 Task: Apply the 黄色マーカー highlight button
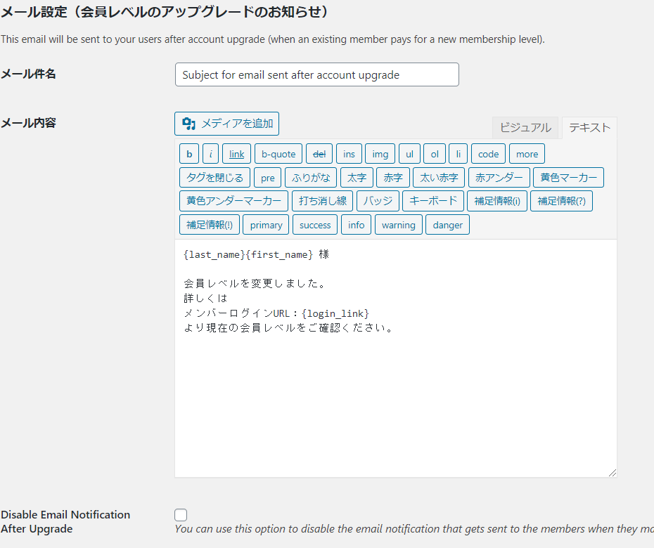pos(568,178)
